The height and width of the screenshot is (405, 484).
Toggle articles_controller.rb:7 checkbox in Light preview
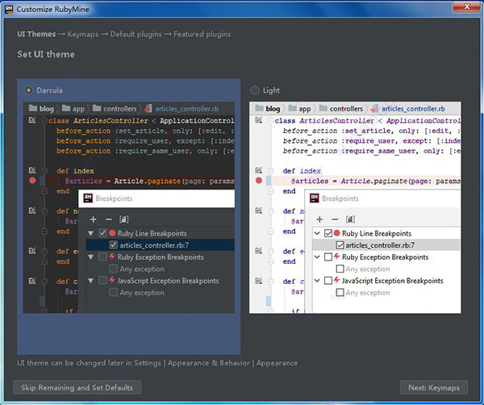pyautogui.click(x=340, y=245)
